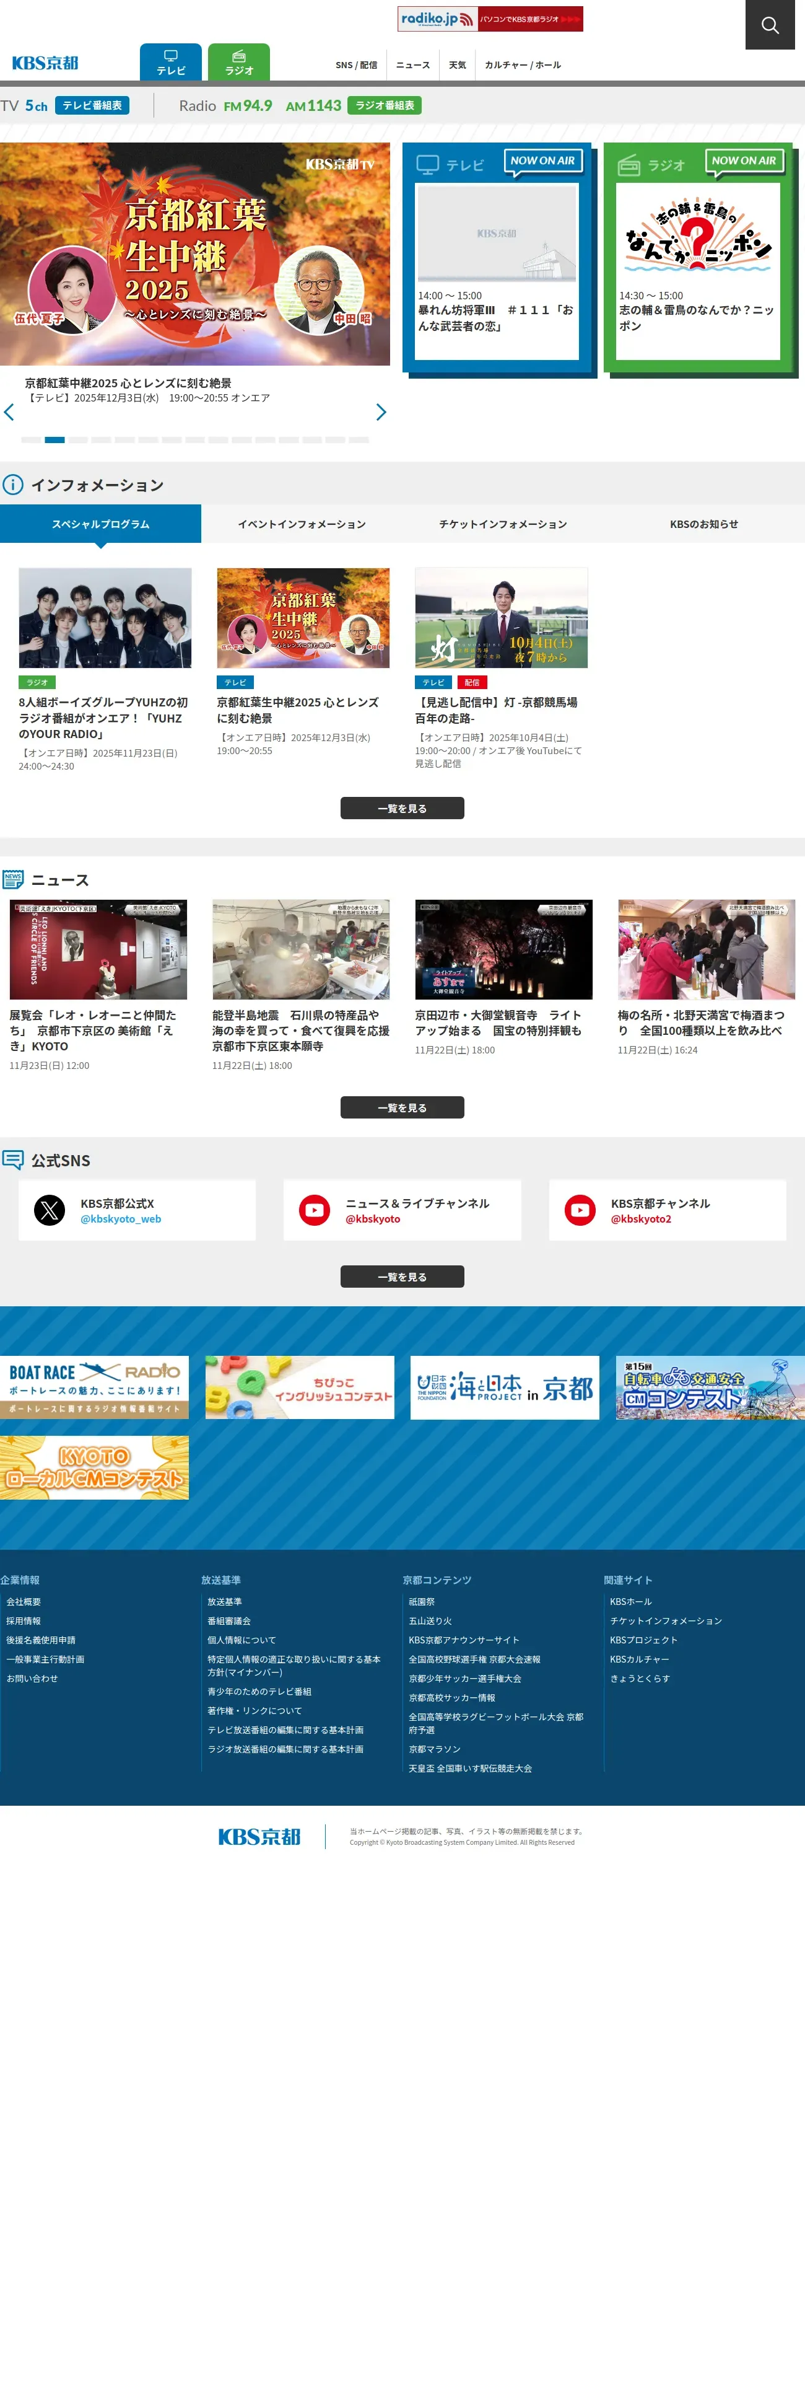Open 五山送り火 footer link
Screen dimensions: 805x2387
[x=431, y=1622]
